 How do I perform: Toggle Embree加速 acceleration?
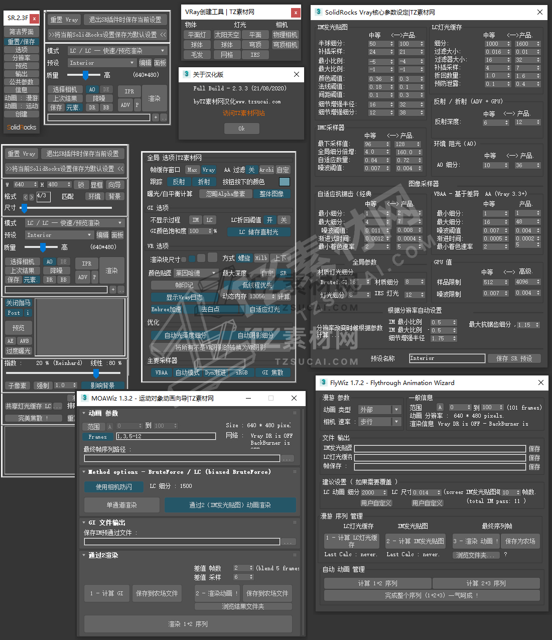pyautogui.click(x=167, y=309)
